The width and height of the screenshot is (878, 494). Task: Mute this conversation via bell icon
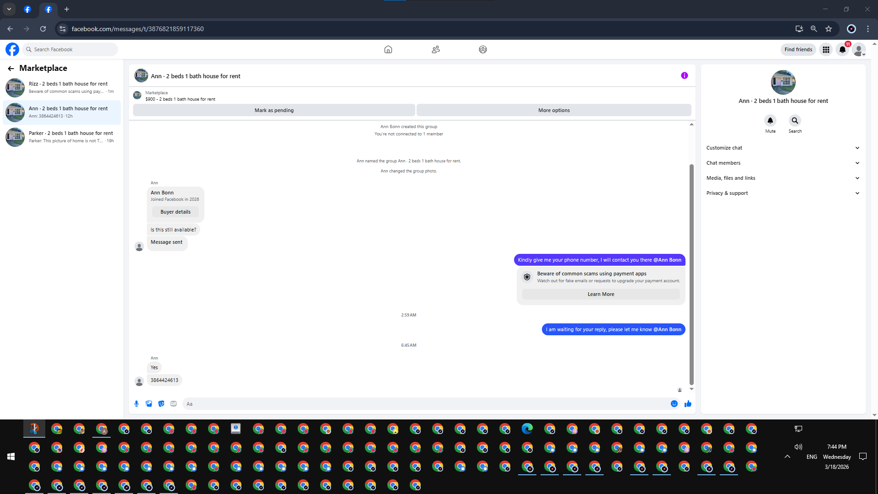tap(770, 121)
